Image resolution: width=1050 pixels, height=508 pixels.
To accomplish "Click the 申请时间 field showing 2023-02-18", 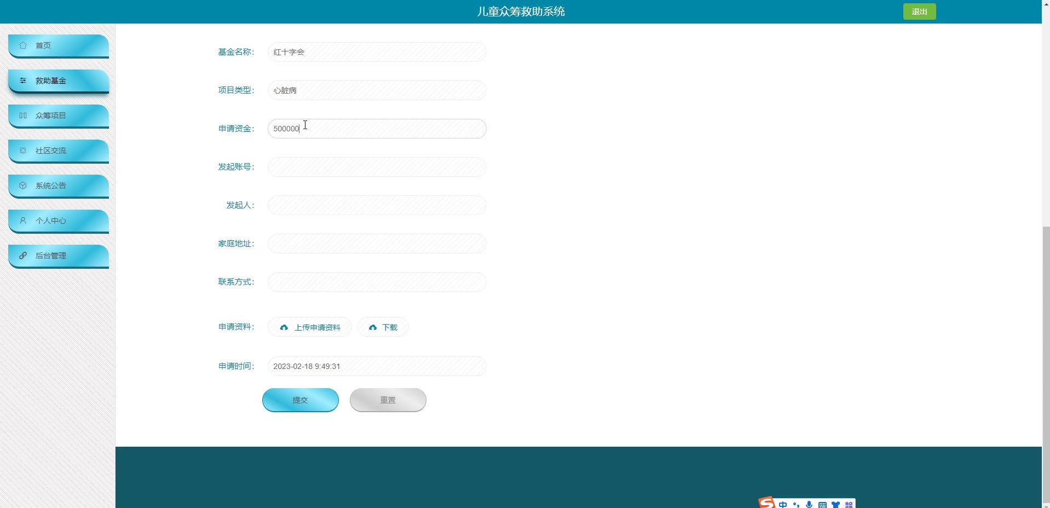I will [x=377, y=366].
